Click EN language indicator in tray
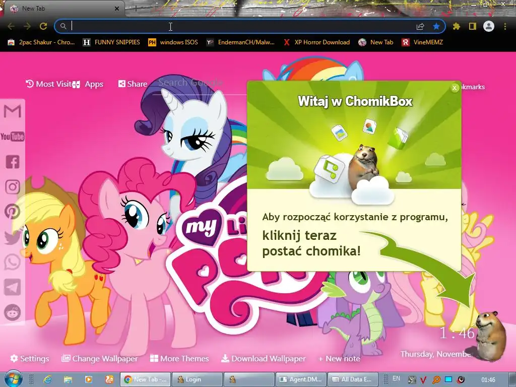This screenshot has height=387, width=516. (396, 378)
